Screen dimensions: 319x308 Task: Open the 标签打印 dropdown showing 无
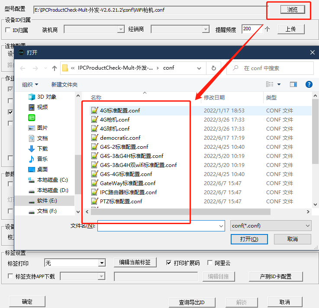[x=75, y=263]
